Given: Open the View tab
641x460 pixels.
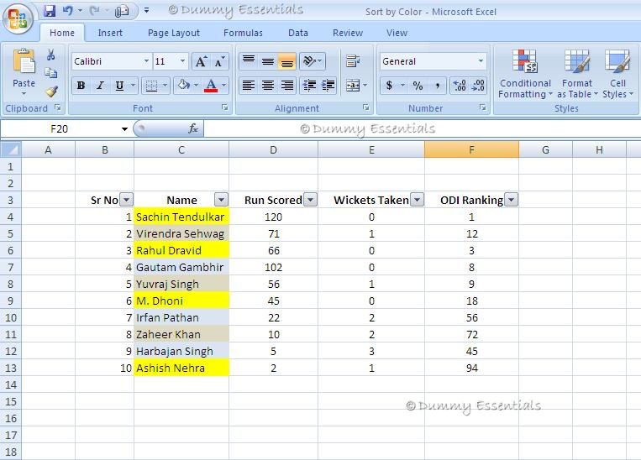Looking at the screenshot, I should pos(397,33).
